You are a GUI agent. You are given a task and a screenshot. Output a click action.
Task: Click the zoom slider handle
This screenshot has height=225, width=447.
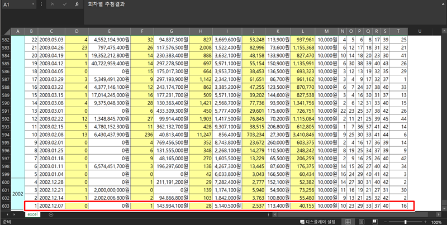click(406, 222)
